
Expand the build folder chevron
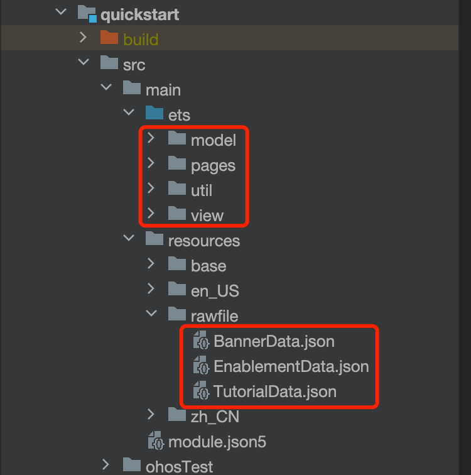tap(83, 38)
